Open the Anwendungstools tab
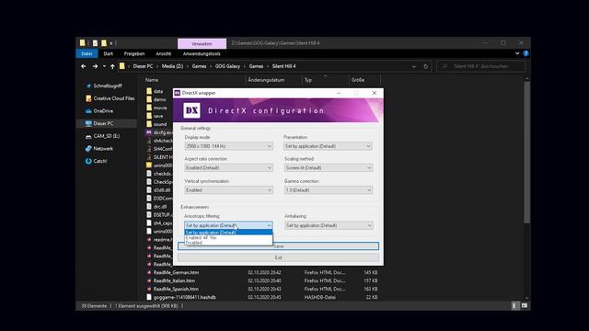 click(202, 53)
